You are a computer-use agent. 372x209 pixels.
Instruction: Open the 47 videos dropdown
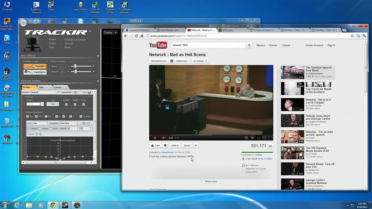tap(200, 61)
